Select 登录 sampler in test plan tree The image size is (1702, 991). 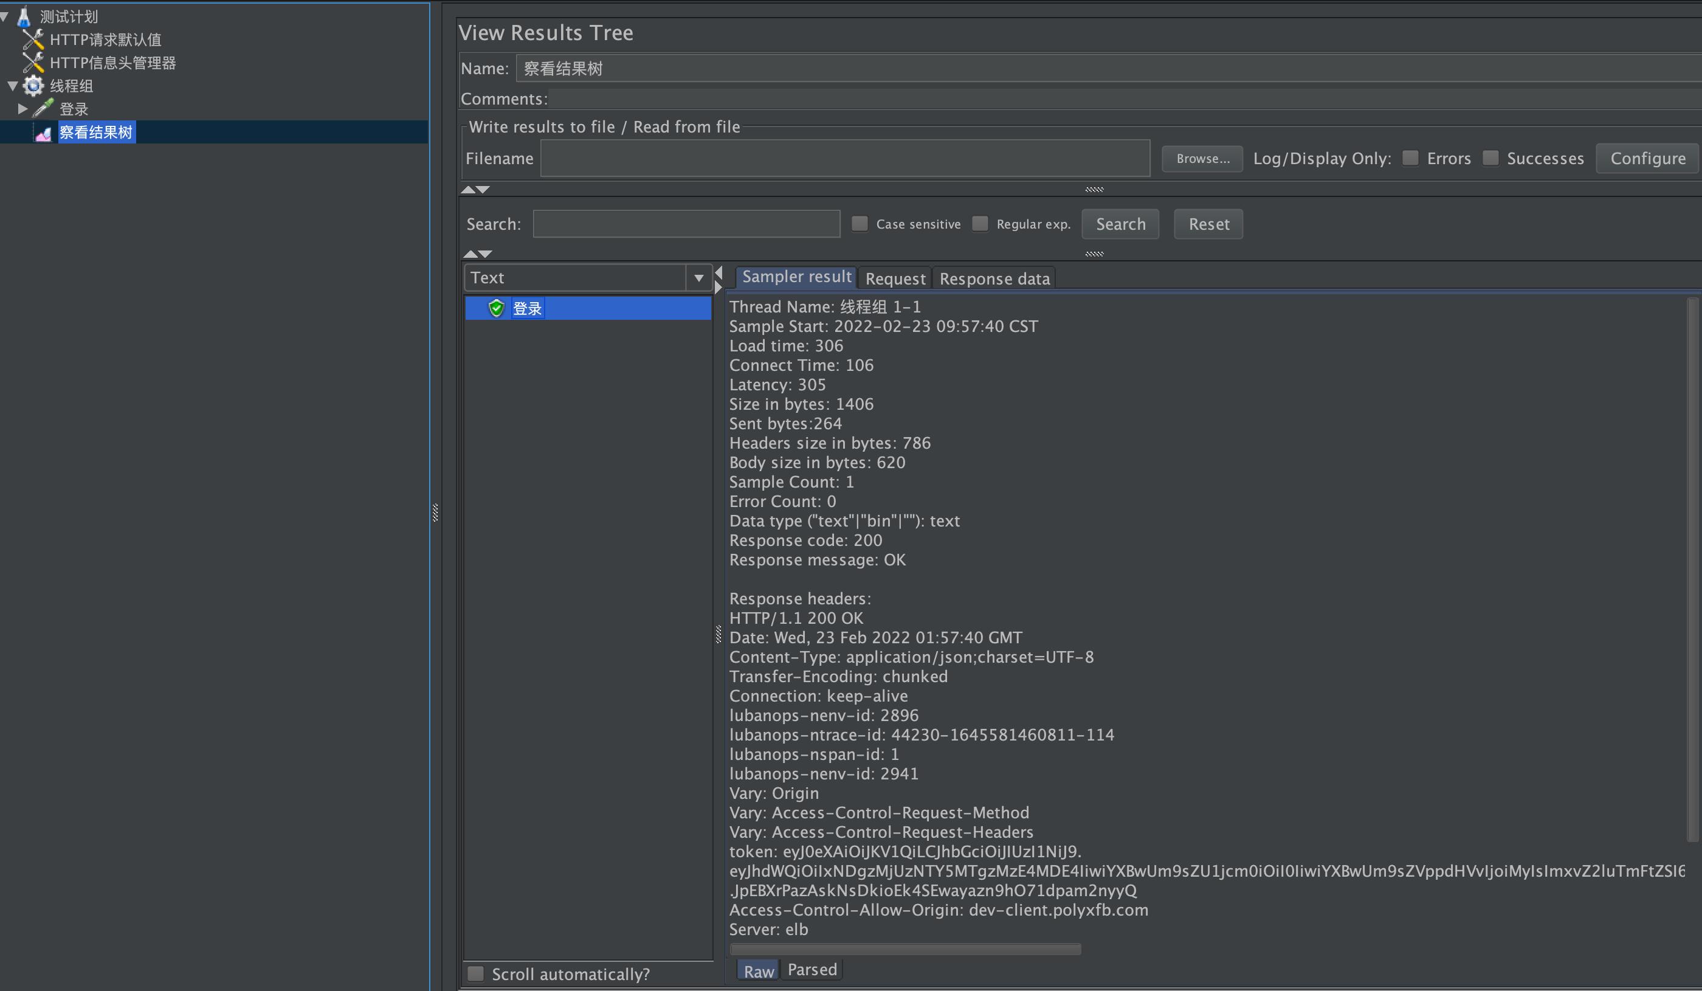74,109
